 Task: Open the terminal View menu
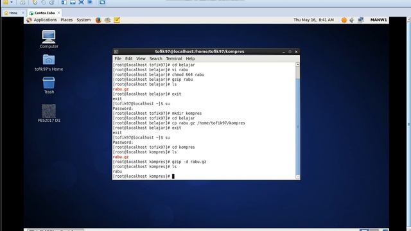141,58
